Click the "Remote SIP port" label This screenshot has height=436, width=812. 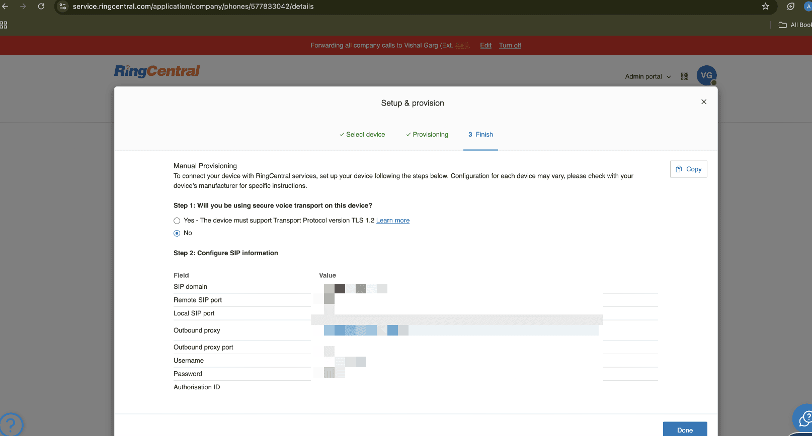pyautogui.click(x=198, y=300)
